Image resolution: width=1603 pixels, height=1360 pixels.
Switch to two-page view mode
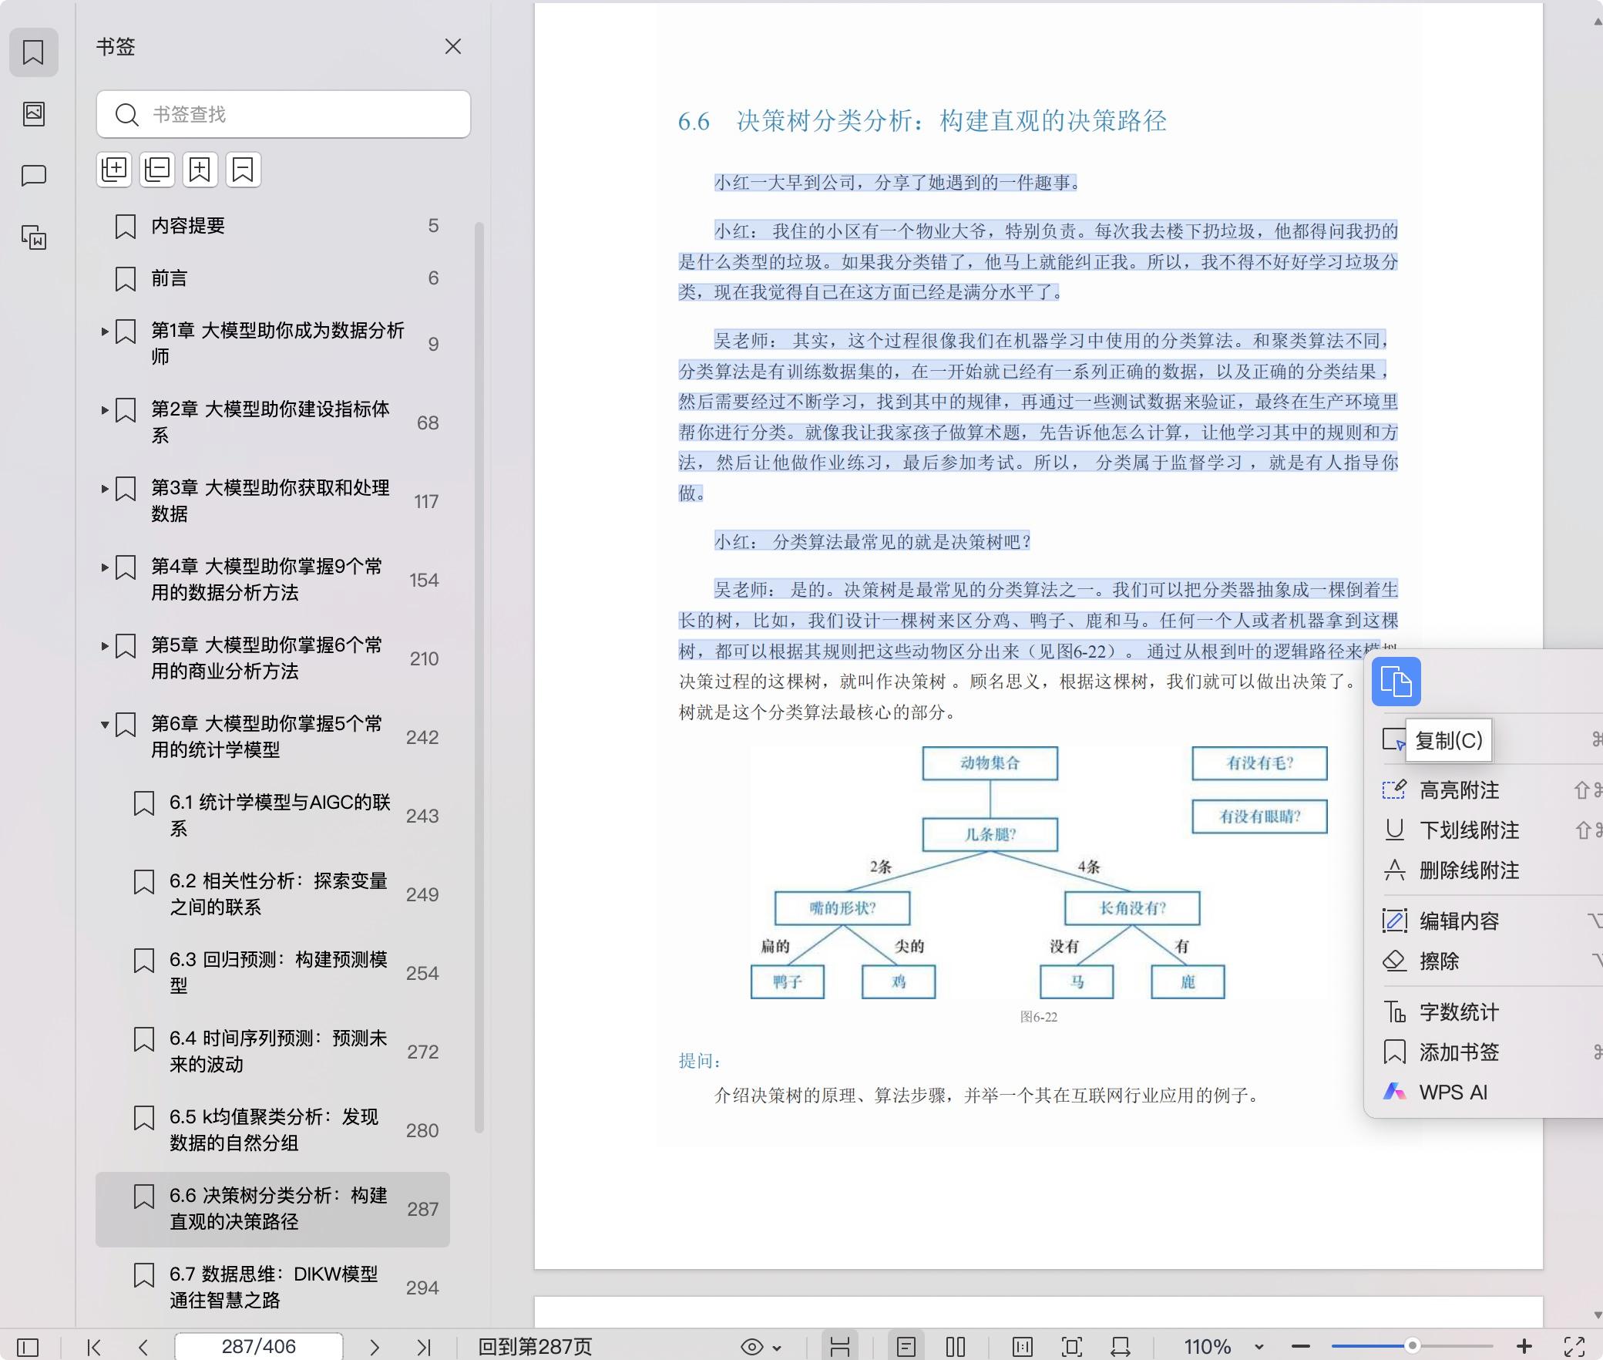coord(955,1347)
